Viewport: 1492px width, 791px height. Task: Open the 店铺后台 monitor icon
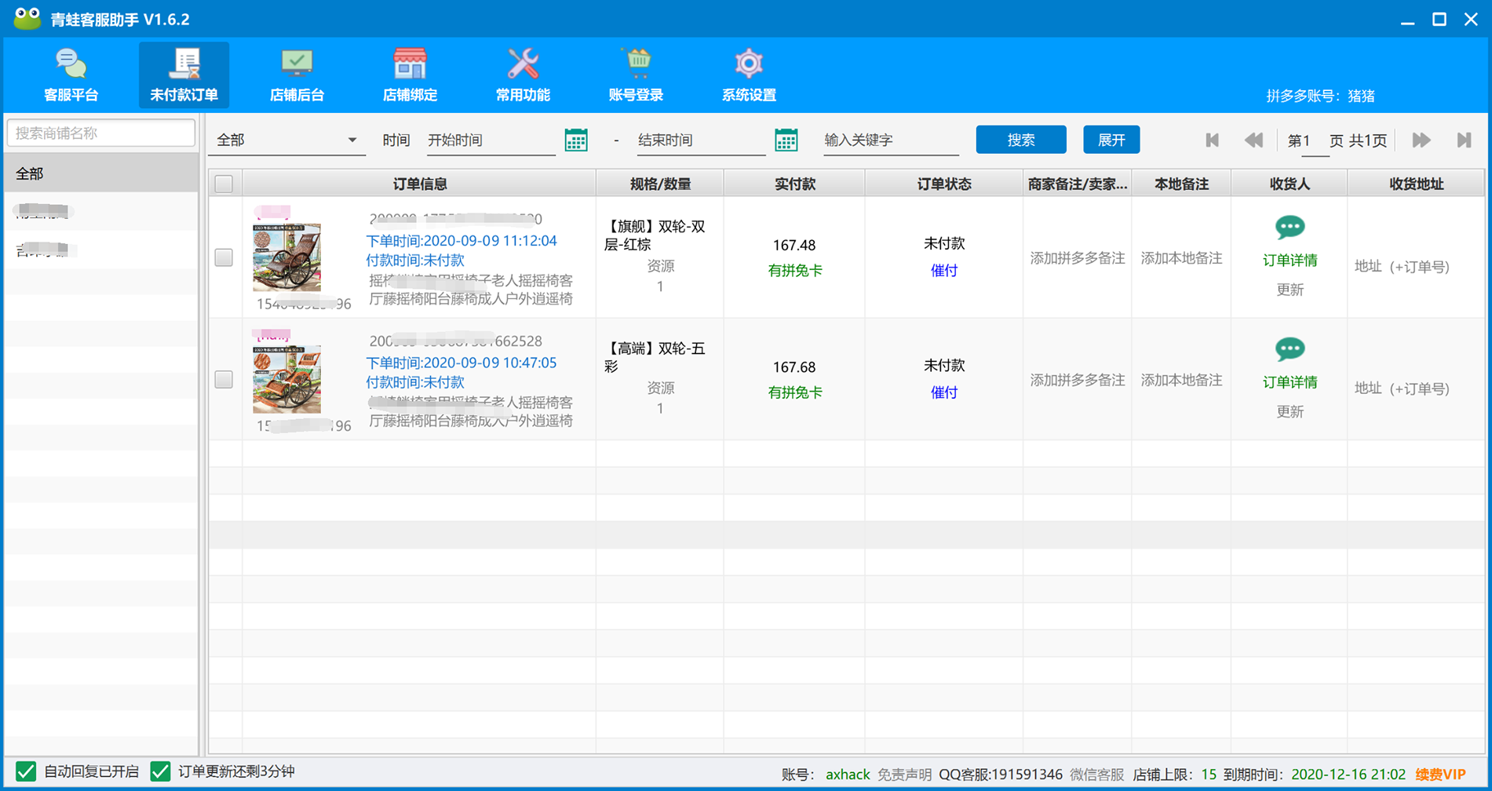[297, 64]
